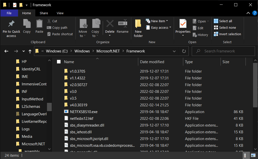Collapse the ribbon with the chevron
258x159 pixels.
click(x=248, y=13)
